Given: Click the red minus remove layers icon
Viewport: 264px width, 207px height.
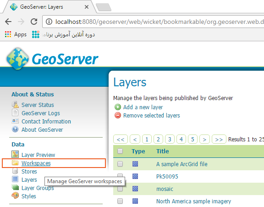Looking at the screenshot, I should pyautogui.click(x=118, y=115).
